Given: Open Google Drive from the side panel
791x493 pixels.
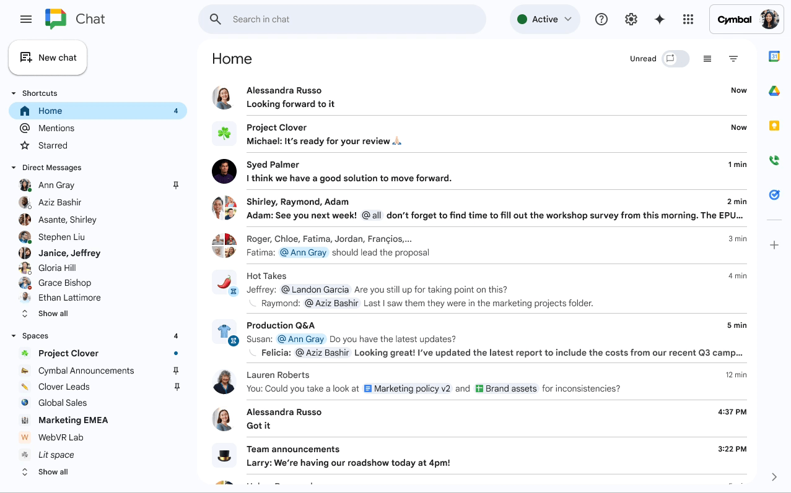Looking at the screenshot, I should (774, 90).
